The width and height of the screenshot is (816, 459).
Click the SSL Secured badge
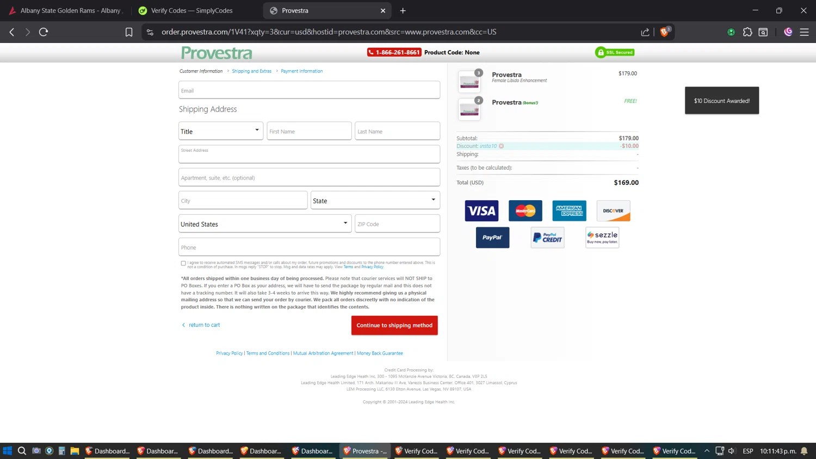click(x=615, y=52)
